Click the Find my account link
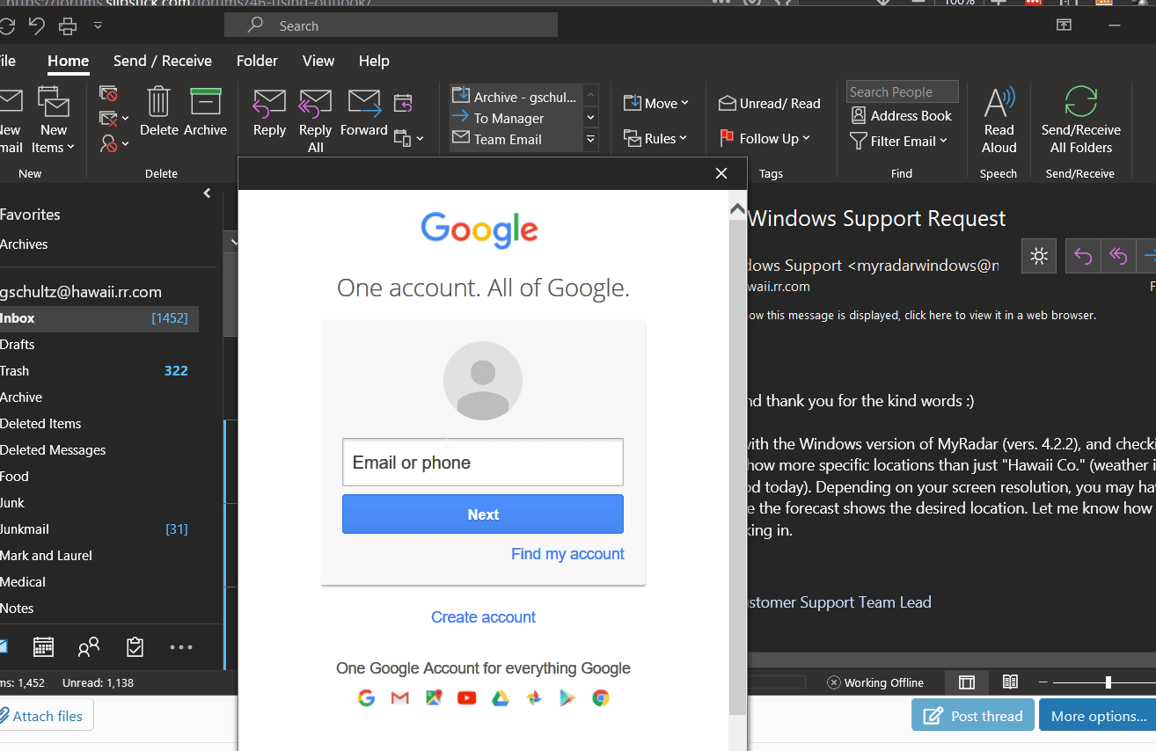 pyautogui.click(x=567, y=554)
